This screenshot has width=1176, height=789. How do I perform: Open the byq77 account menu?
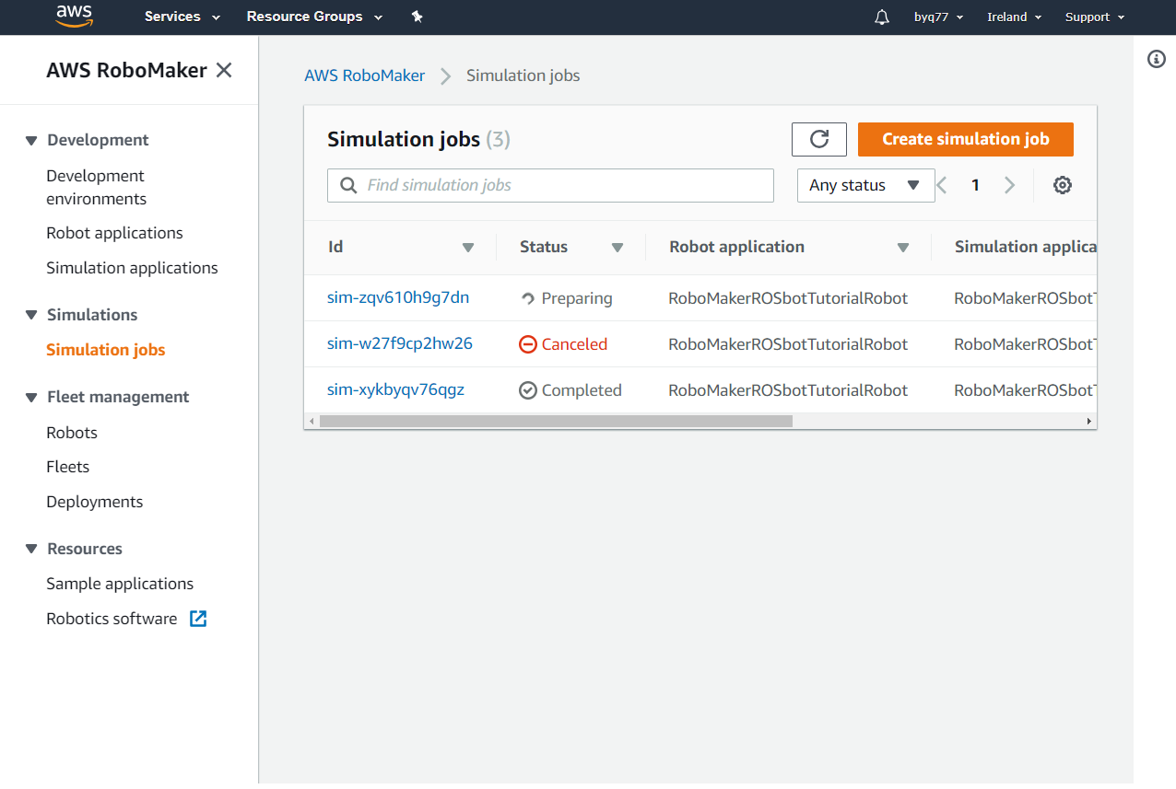click(x=938, y=17)
